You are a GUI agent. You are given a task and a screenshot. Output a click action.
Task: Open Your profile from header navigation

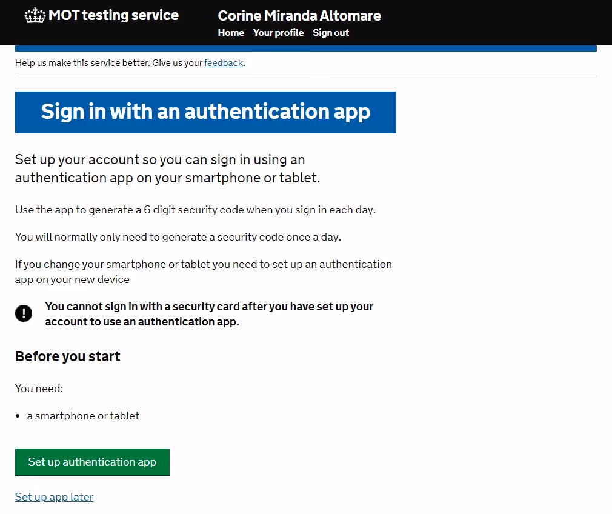point(278,33)
